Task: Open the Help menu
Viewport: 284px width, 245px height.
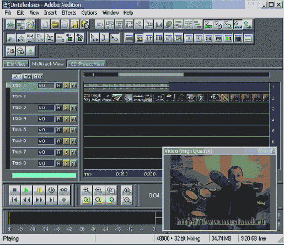Action: [x=128, y=13]
